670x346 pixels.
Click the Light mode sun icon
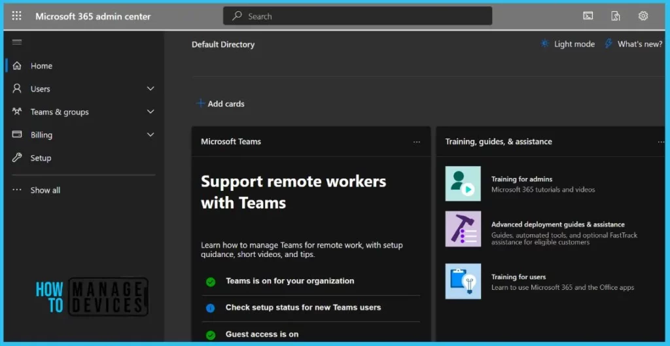(544, 44)
